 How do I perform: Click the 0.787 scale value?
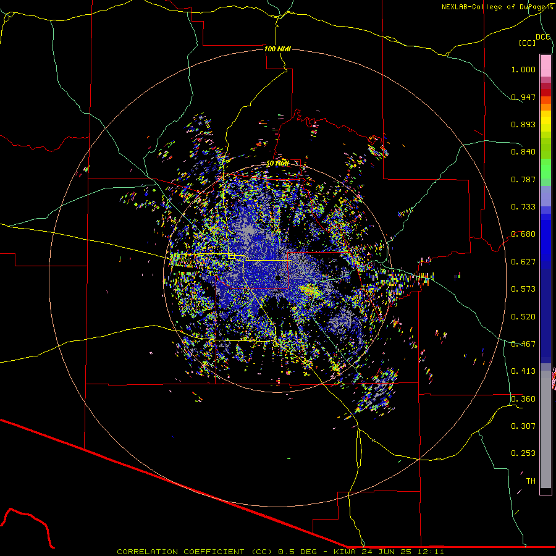point(523,179)
